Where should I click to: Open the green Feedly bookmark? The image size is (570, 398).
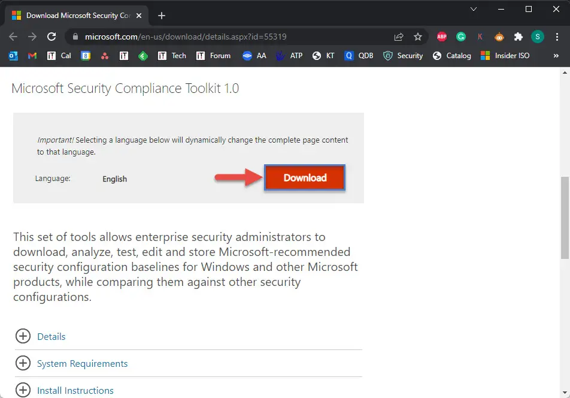click(x=143, y=56)
